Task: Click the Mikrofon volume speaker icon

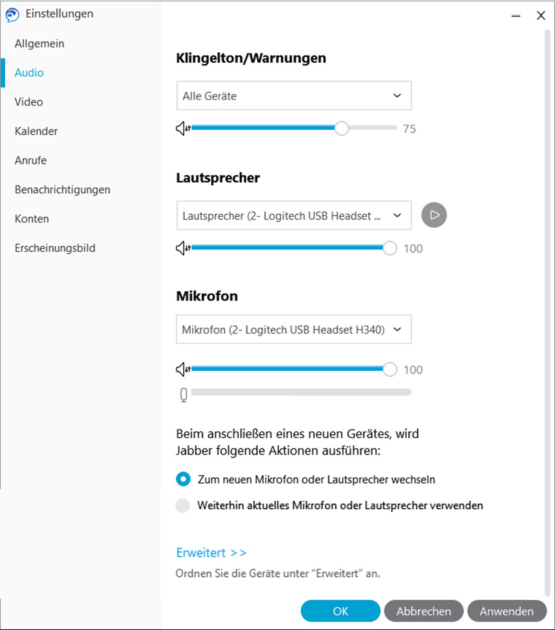Action: tap(183, 370)
